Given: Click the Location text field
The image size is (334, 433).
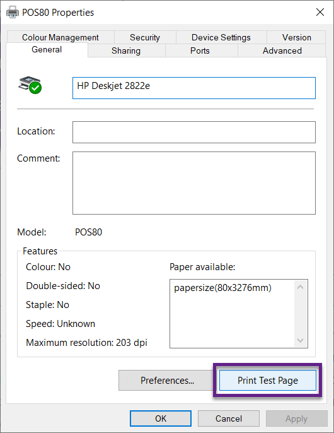Looking at the screenshot, I should (194, 133).
